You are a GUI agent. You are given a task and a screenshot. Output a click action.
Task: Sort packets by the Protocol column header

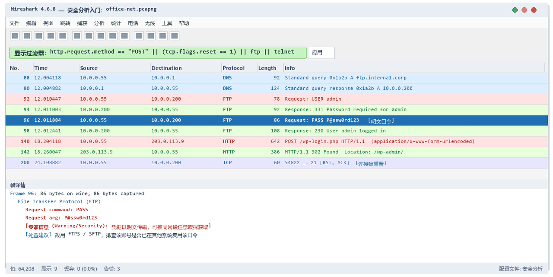tap(239, 68)
